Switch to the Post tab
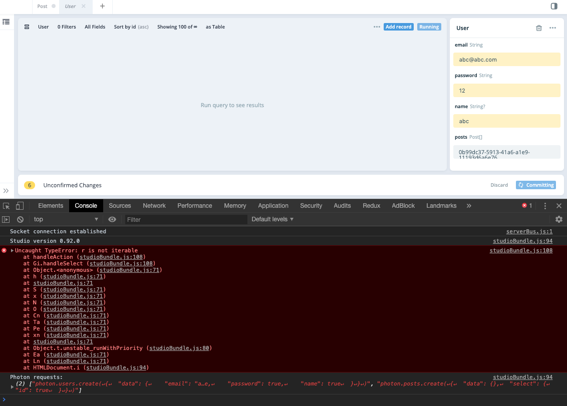This screenshot has width=567, height=406. click(42, 7)
